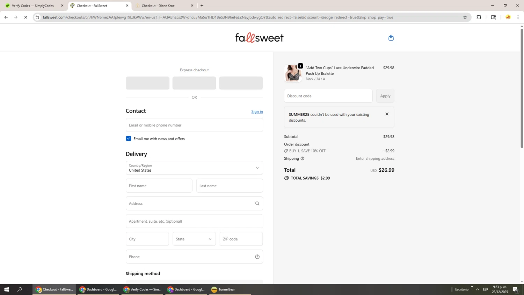Image resolution: width=524 pixels, height=295 pixels.
Task: Switch to Verify Codes taskbar window
Action: click(142, 289)
